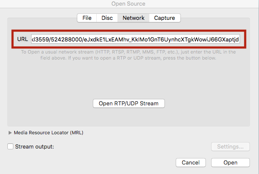Click the Open Source window title
Image resolution: width=259 pixels, height=174 pixels.
pyautogui.click(x=129, y=4)
